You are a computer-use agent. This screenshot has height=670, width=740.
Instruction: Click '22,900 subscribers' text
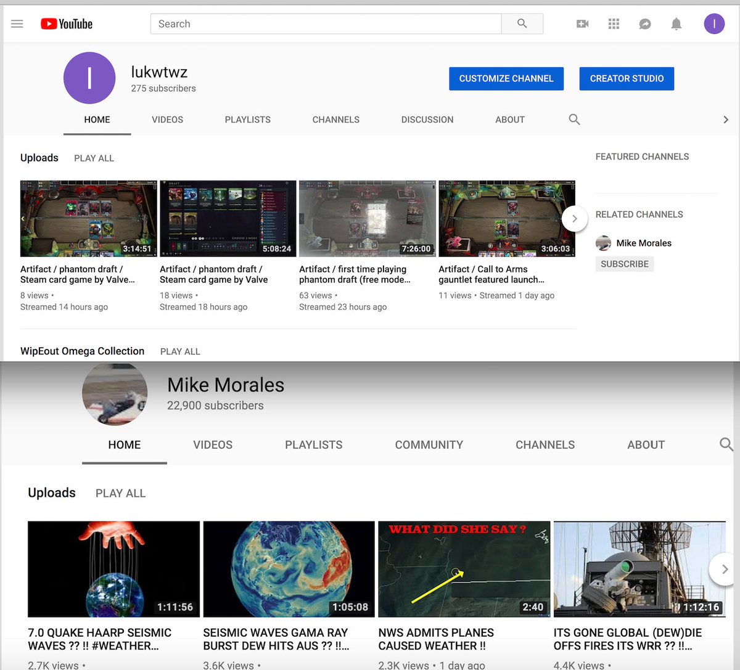tap(215, 406)
